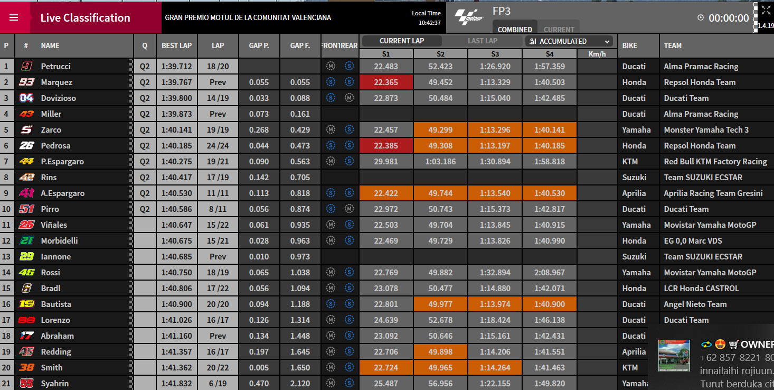Click Syahrin's gap value 2.120
774x390 pixels.
pyautogui.click(x=300, y=383)
